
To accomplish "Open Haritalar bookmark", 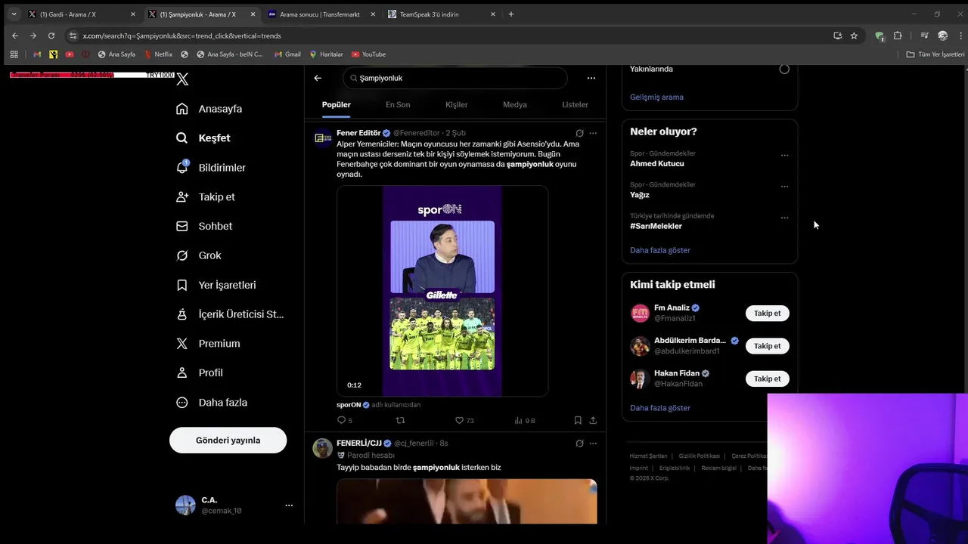I will (x=326, y=54).
